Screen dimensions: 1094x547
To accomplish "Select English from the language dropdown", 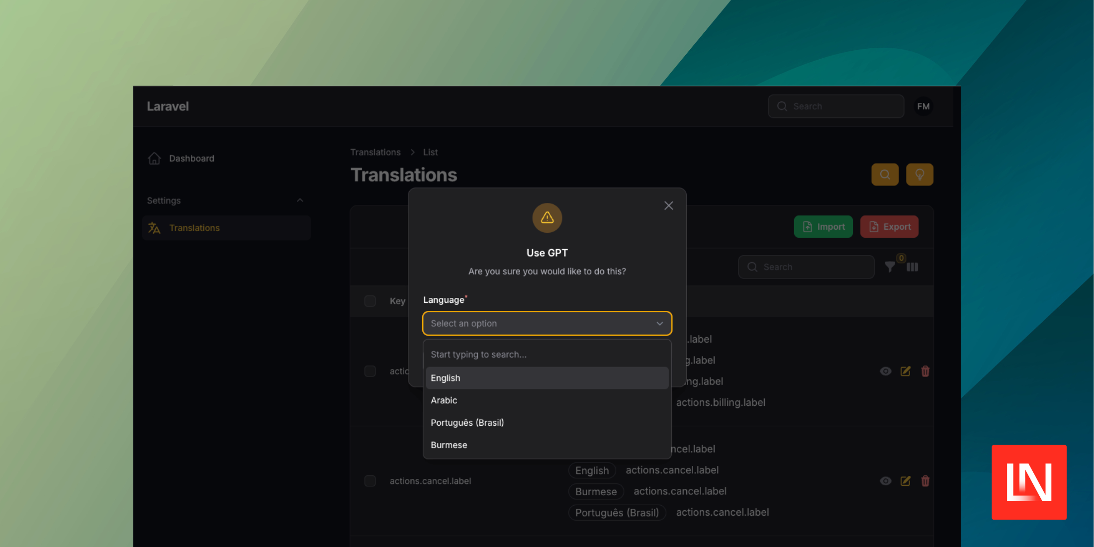I will (x=547, y=377).
